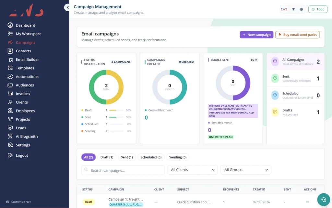This screenshot has width=332, height=208.
Task: Click the Automations icon
Action: tap(10, 76)
